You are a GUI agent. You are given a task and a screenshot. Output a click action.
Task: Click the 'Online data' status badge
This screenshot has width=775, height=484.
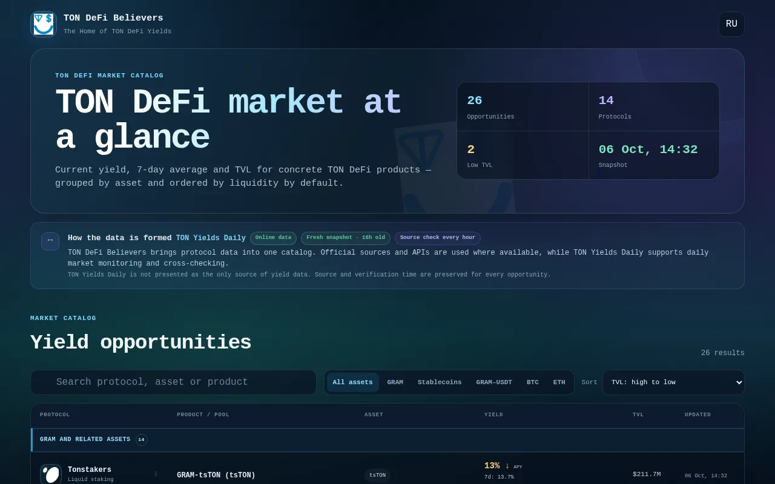tap(273, 238)
